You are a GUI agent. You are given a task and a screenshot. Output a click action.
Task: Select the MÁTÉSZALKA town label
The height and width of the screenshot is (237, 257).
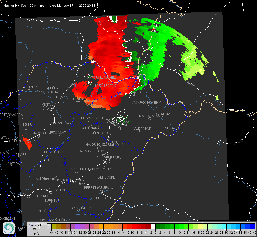pos(149,116)
